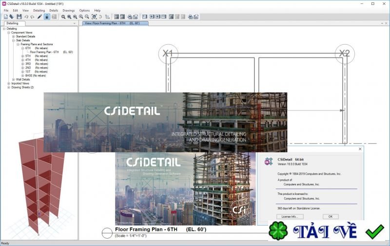The height and width of the screenshot is (246, 390).
Task: Collapse the Framing Plans and Sections node
Action: pyautogui.click(x=18, y=44)
